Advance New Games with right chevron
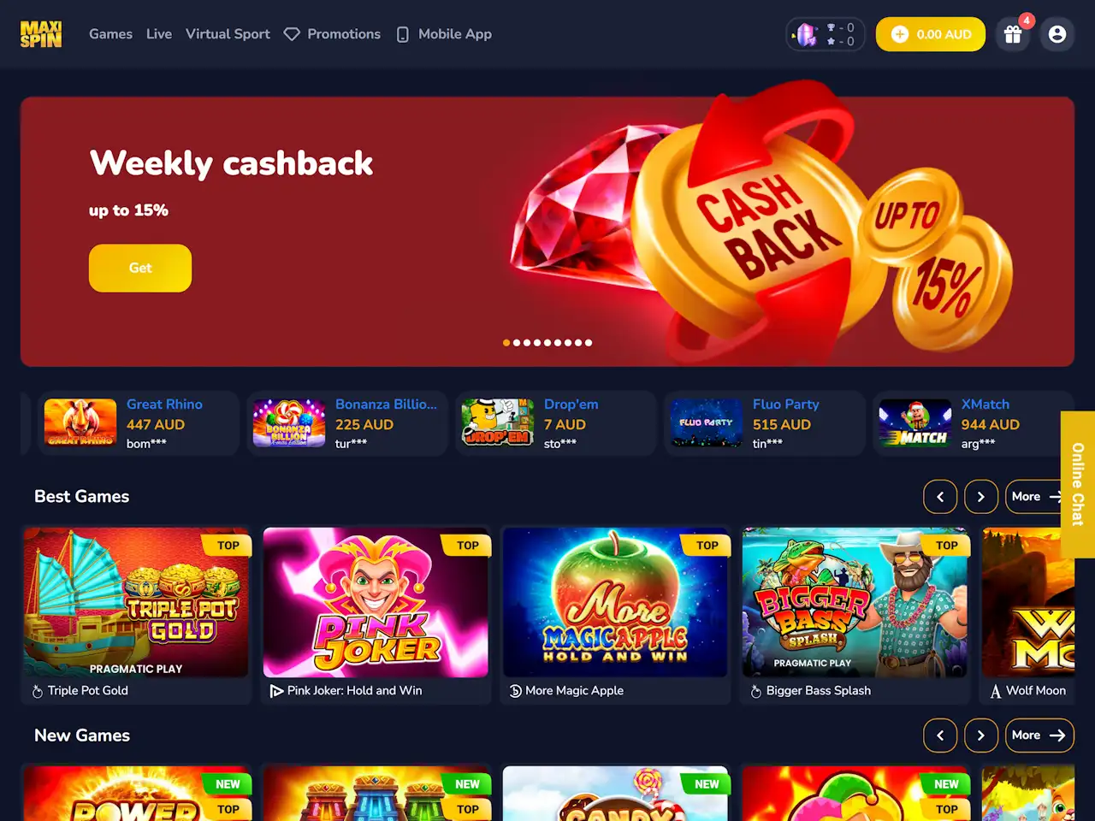Screen dimensions: 1095x821 pyautogui.click(x=981, y=735)
